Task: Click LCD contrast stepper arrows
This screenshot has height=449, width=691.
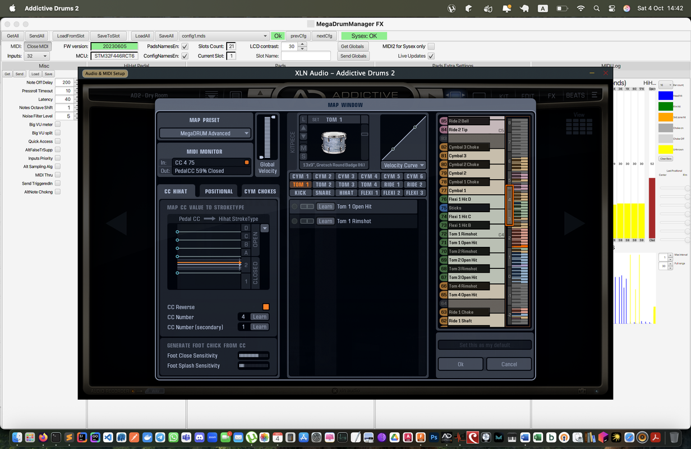Action: [302, 47]
